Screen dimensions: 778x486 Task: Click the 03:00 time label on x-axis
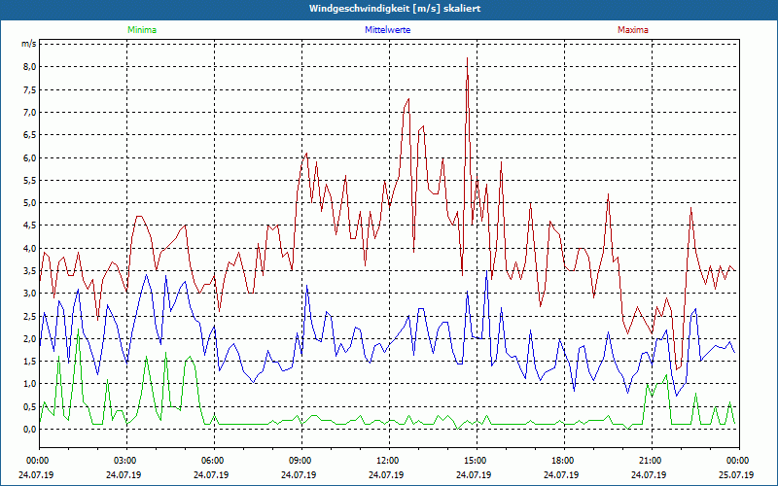click(x=126, y=461)
